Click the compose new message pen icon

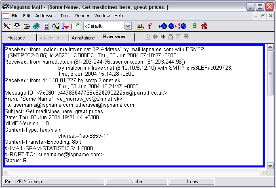[x=7, y=27]
